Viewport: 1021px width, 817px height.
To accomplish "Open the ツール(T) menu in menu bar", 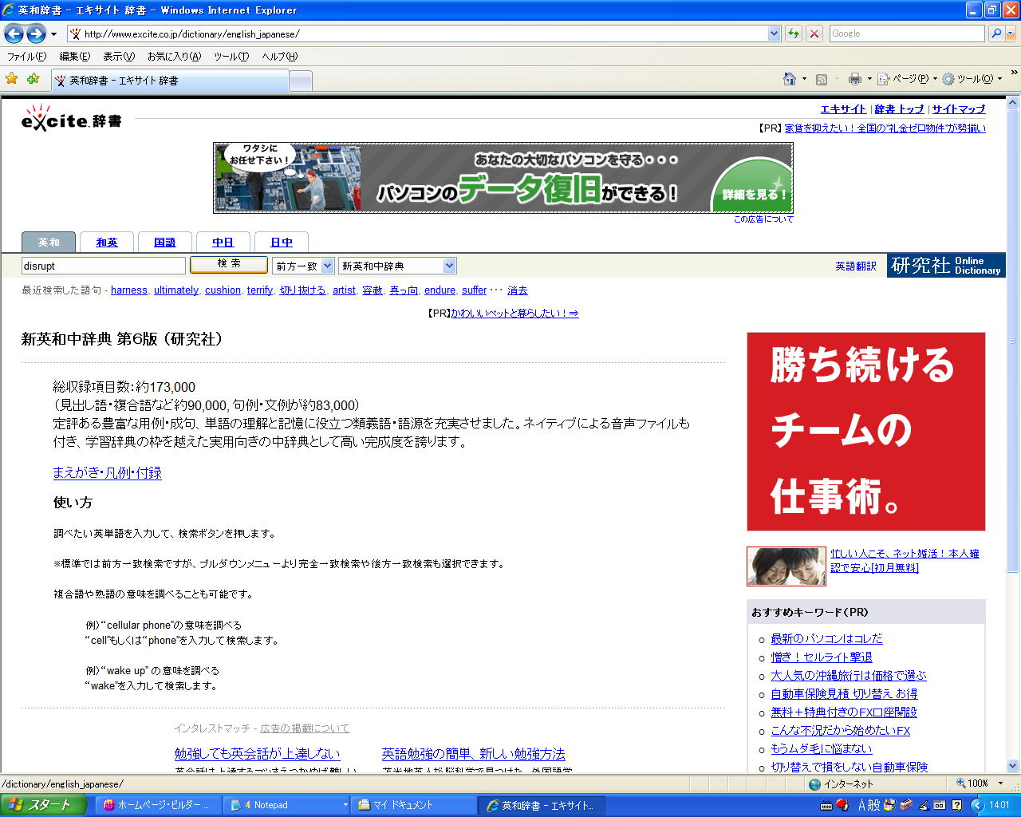I will point(231,57).
